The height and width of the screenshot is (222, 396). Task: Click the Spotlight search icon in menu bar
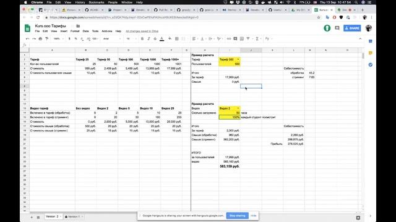coord(356,2)
